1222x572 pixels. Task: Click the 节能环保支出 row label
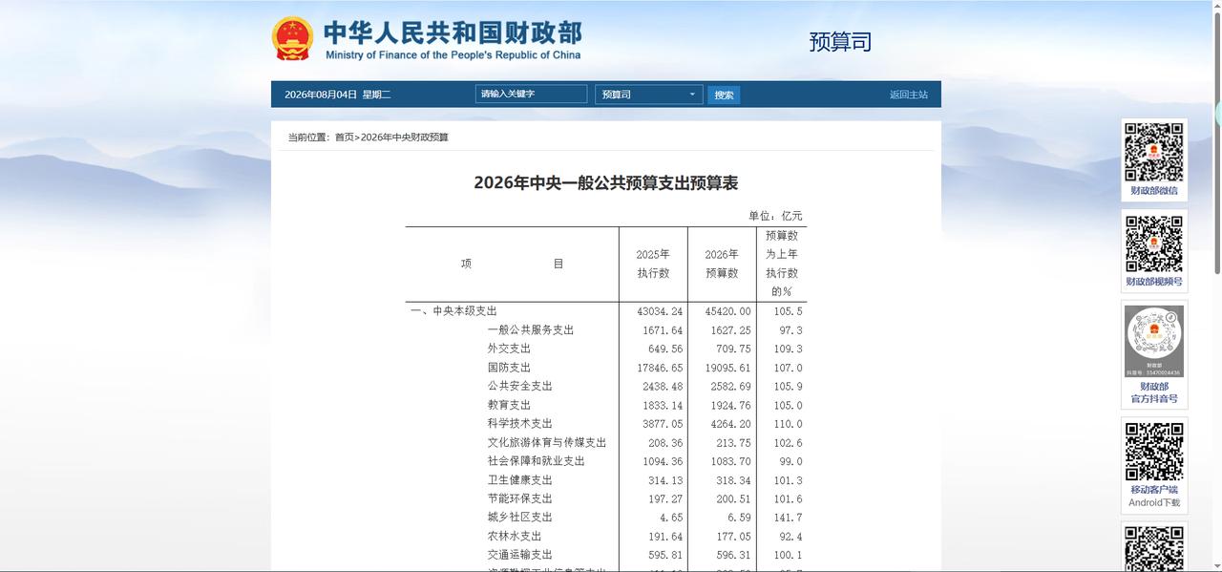point(520,498)
